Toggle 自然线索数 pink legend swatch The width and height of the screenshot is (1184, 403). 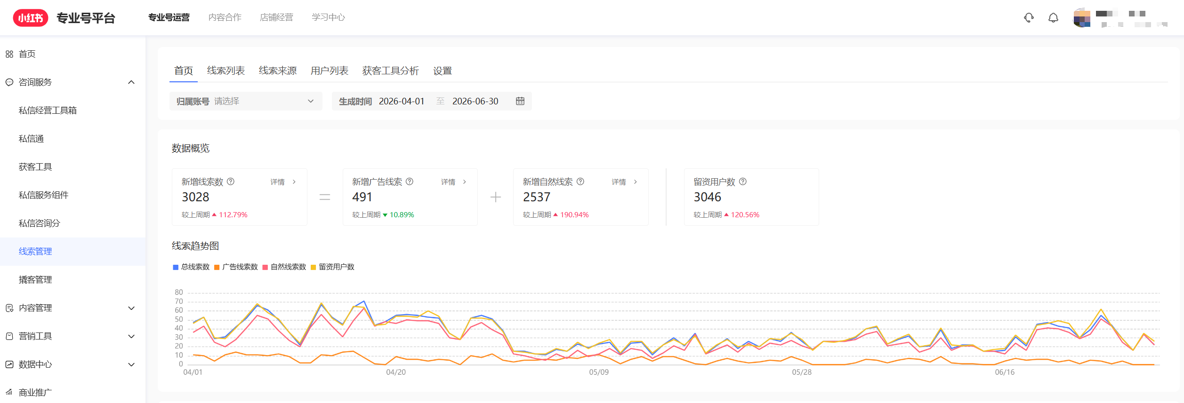(x=265, y=267)
